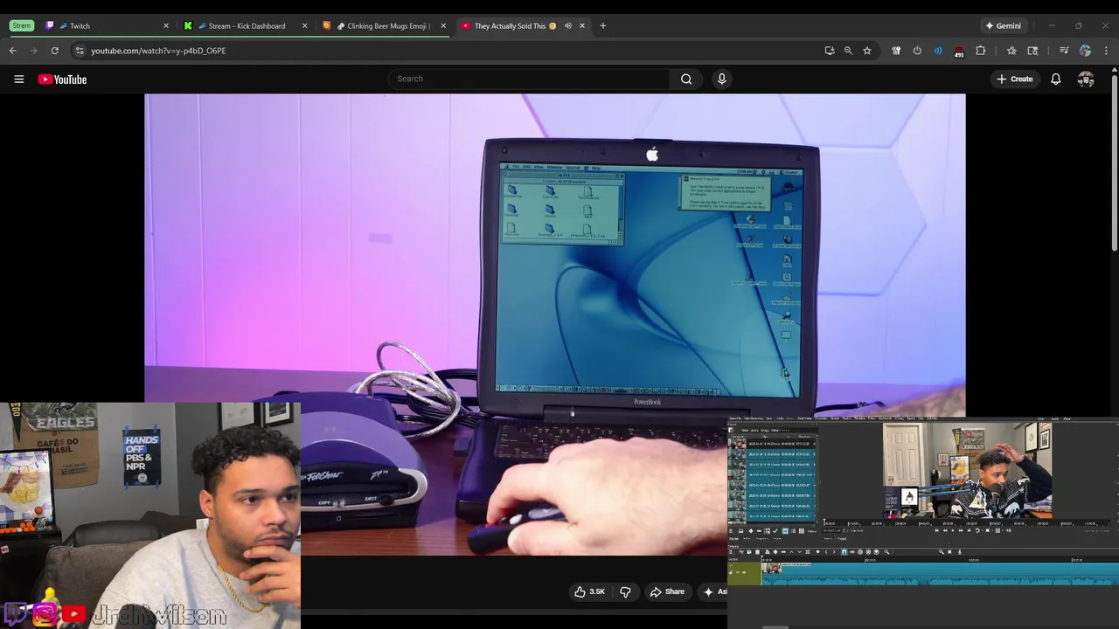This screenshot has width=1119, height=629.
Task: Like the video with thumbs-up icon
Action: tap(580, 591)
